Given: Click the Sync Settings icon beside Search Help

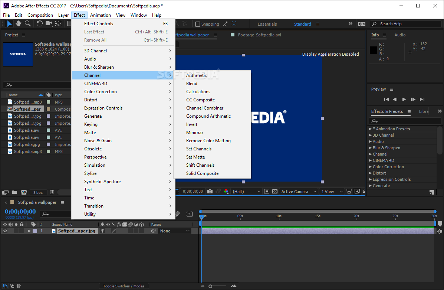Looking at the screenshot, I should pyautogui.click(x=362, y=24).
